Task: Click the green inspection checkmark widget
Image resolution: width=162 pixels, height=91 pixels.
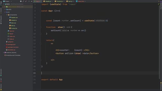Action: tap(159, 4)
